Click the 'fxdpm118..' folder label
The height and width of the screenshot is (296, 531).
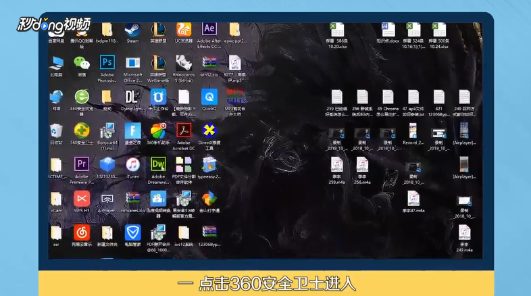(107, 41)
